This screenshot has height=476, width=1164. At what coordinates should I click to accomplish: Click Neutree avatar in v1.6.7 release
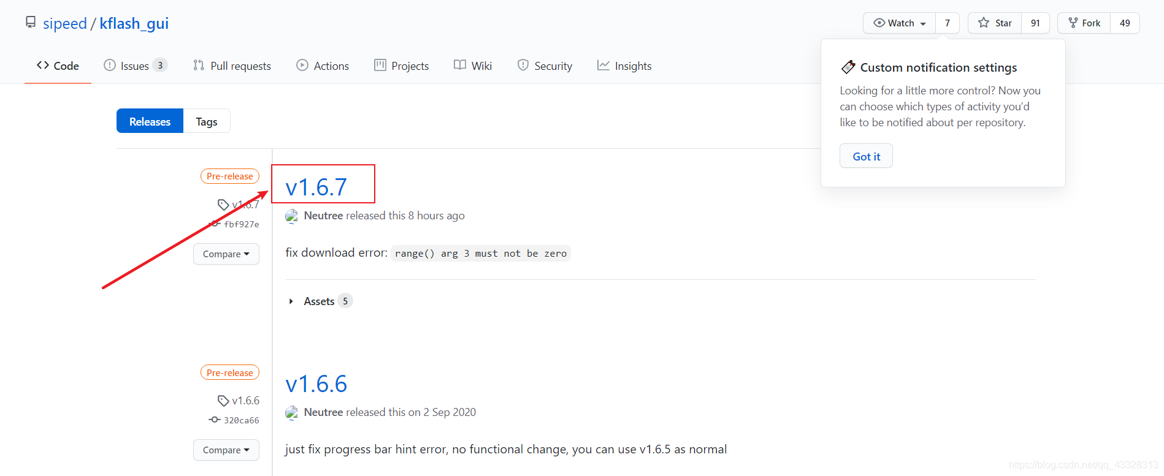click(x=291, y=216)
